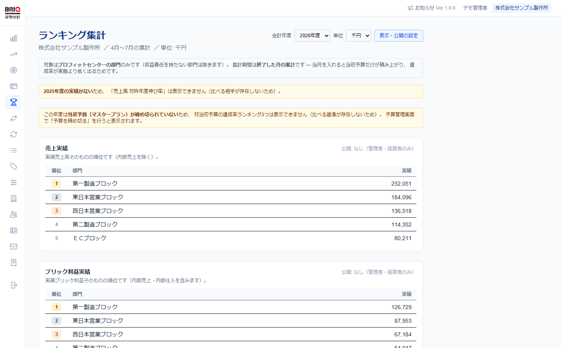Click the プロフィットセンター info note
Screen dimensions: 561x348
point(231,68)
